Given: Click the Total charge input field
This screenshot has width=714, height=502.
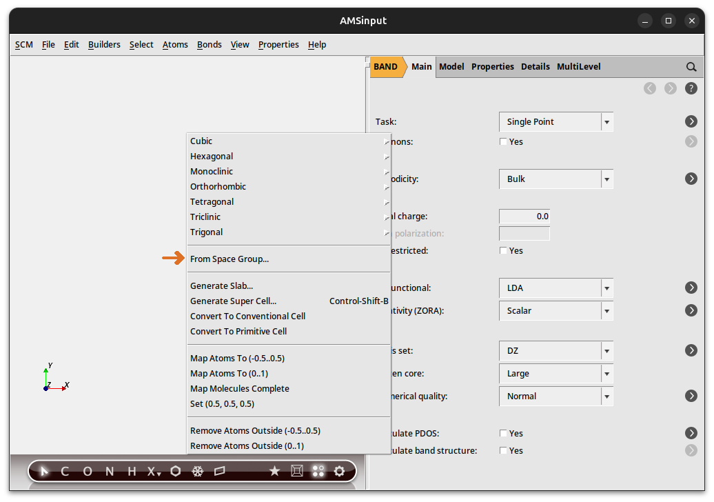Looking at the screenshot, I should [x=524, y=217].
